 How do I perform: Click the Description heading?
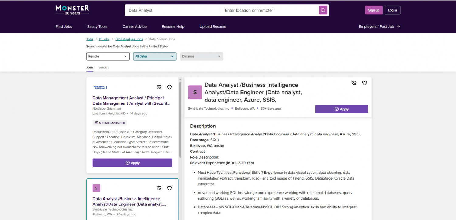203,126
